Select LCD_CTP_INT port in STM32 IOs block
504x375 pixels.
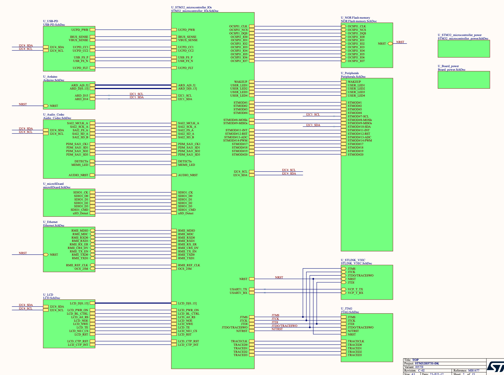(174, 345)
